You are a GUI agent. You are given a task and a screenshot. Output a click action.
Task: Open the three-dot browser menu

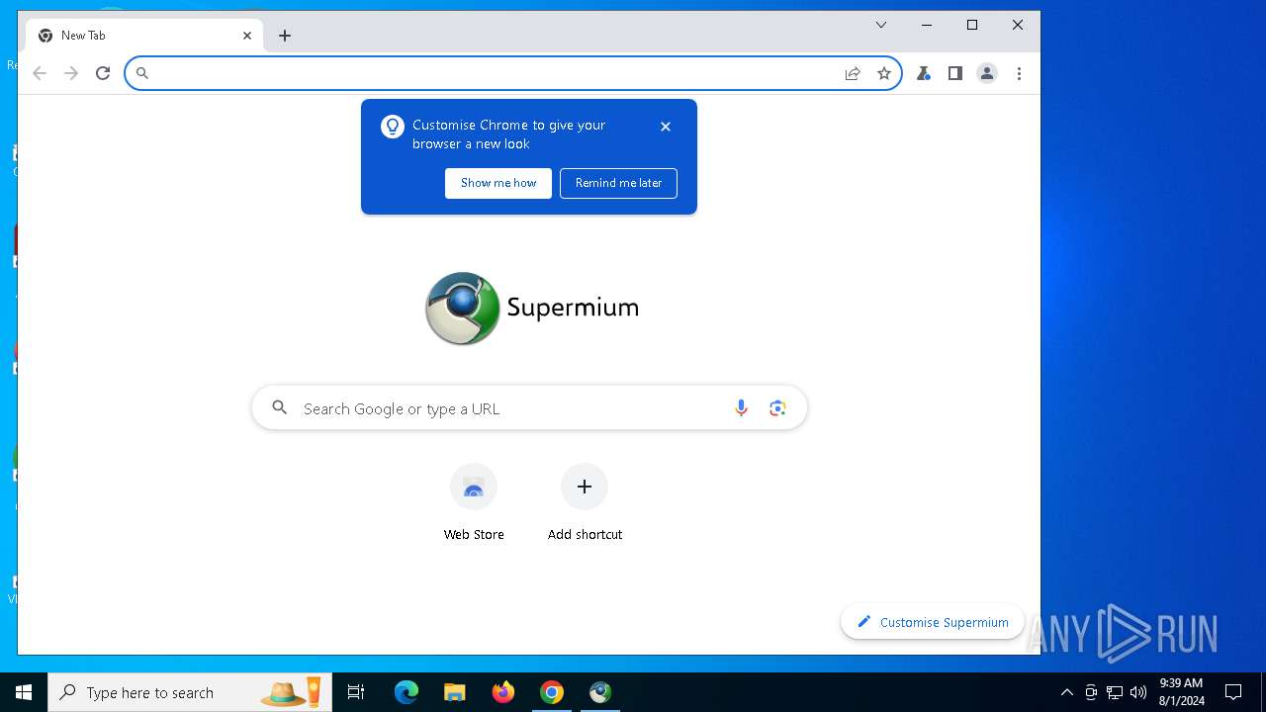point(1019,73)
